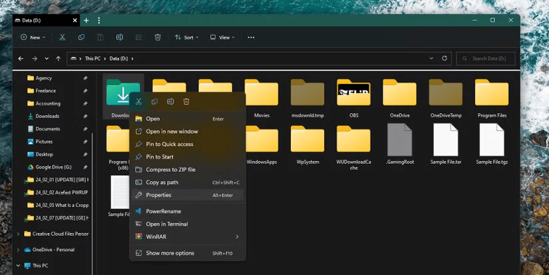The width and height of the screenshot is (549, 275).
Task: Click the Search Data (D:) field
Action: pos(489,59)
